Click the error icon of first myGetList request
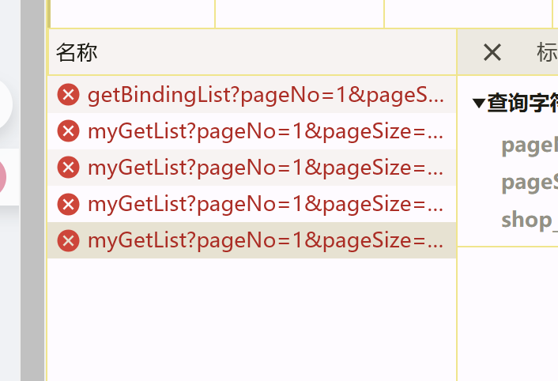This screenshot has height=381, width=558. (69, 131)
